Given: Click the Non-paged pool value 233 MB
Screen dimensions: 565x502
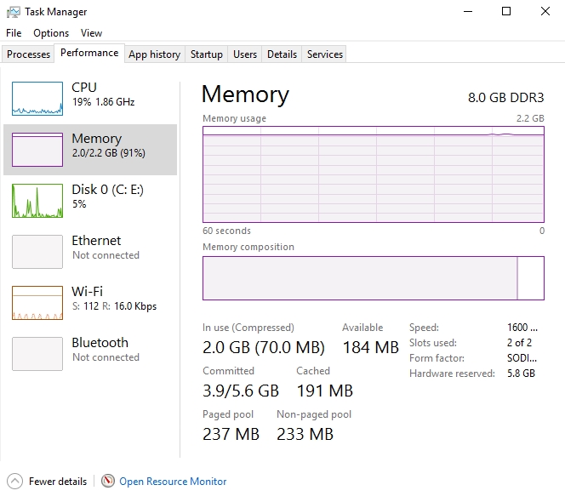Looking at the screenshot, I should point(305,434).
